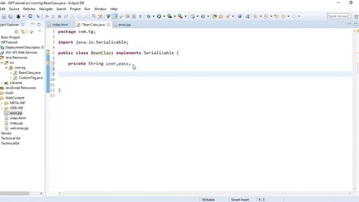Open the Source menu
The height and width of the screenshot is (202, 359).
point(14,9)
